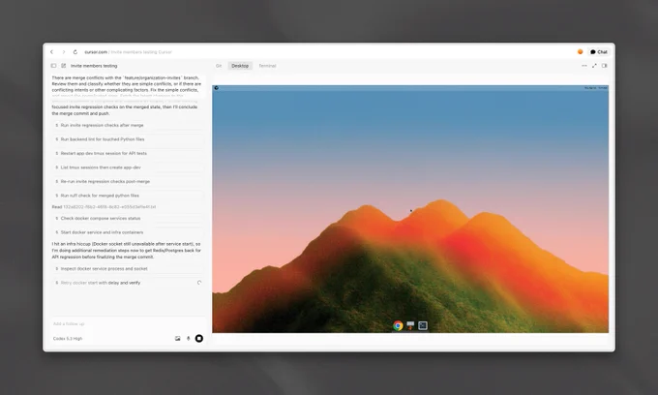Viewport: 658px width, 395px height.
Task: Expand 'Check docker compose services status' step
Action: (129, 218)
